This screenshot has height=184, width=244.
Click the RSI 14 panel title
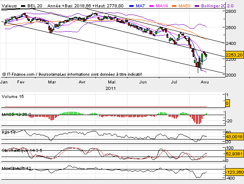point(9,133)
